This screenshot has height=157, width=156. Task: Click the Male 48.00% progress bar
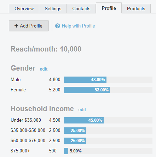(108, 80)
